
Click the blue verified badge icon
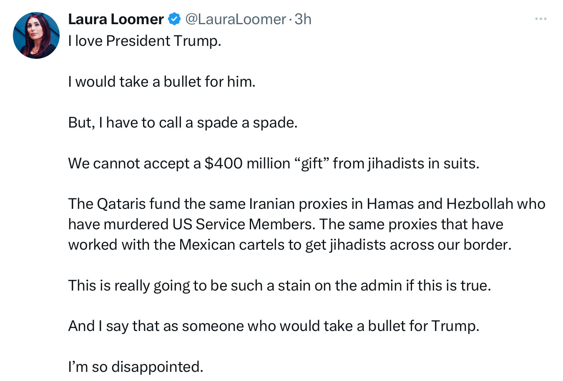(x=174, y=19)
